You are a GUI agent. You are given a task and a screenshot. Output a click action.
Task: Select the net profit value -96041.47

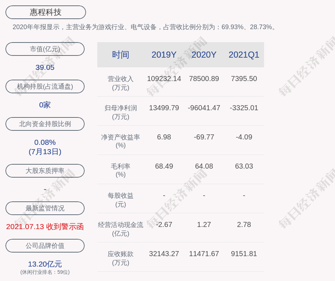pyautogui.click(x=204, y=108)
